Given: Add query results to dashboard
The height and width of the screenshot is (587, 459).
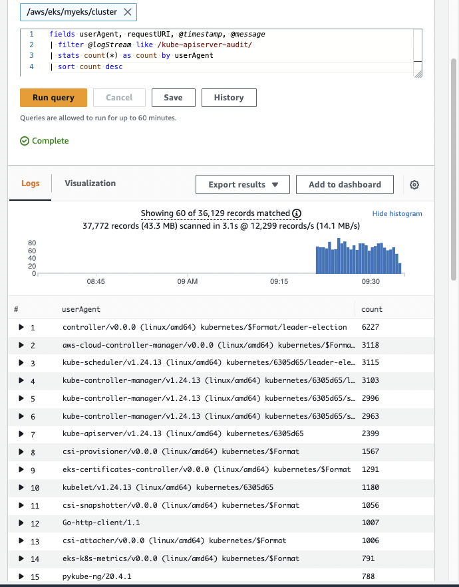Looking at the screenshot, I should coord(345,185).
